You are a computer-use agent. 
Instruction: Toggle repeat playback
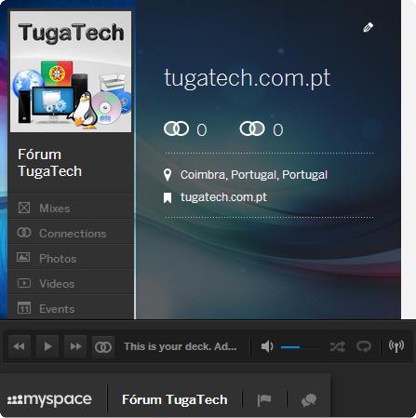(364, 346)
